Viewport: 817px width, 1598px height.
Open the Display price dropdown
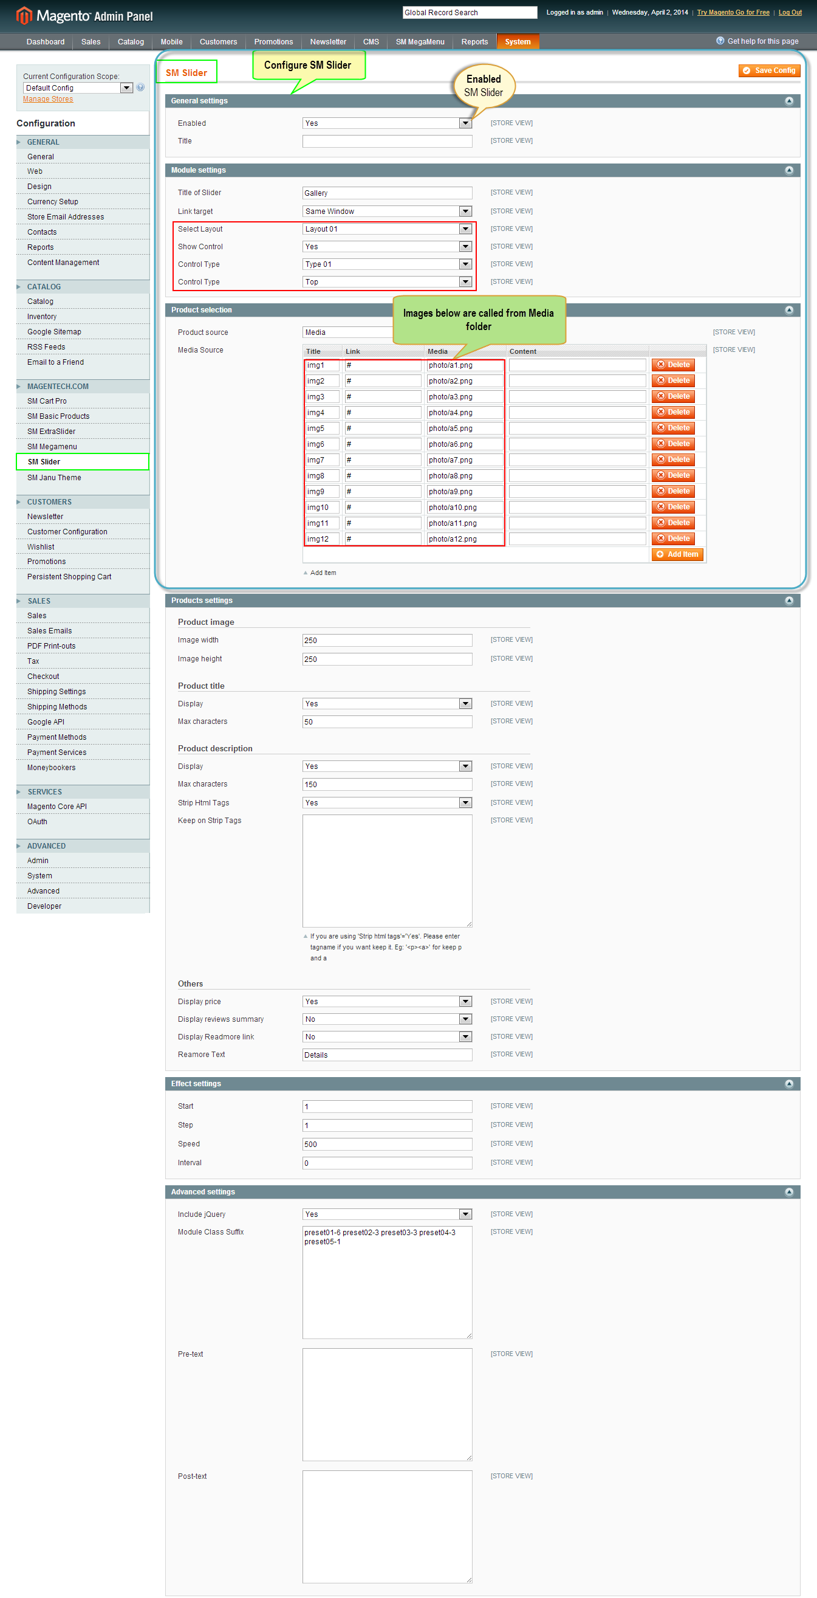click(388, 1001)
